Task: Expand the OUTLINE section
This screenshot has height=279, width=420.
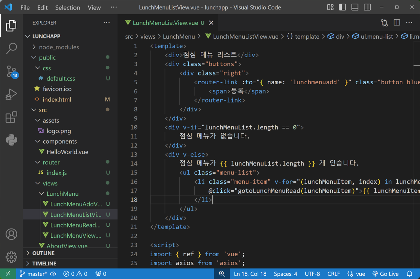Action: (x=70, y=253)
